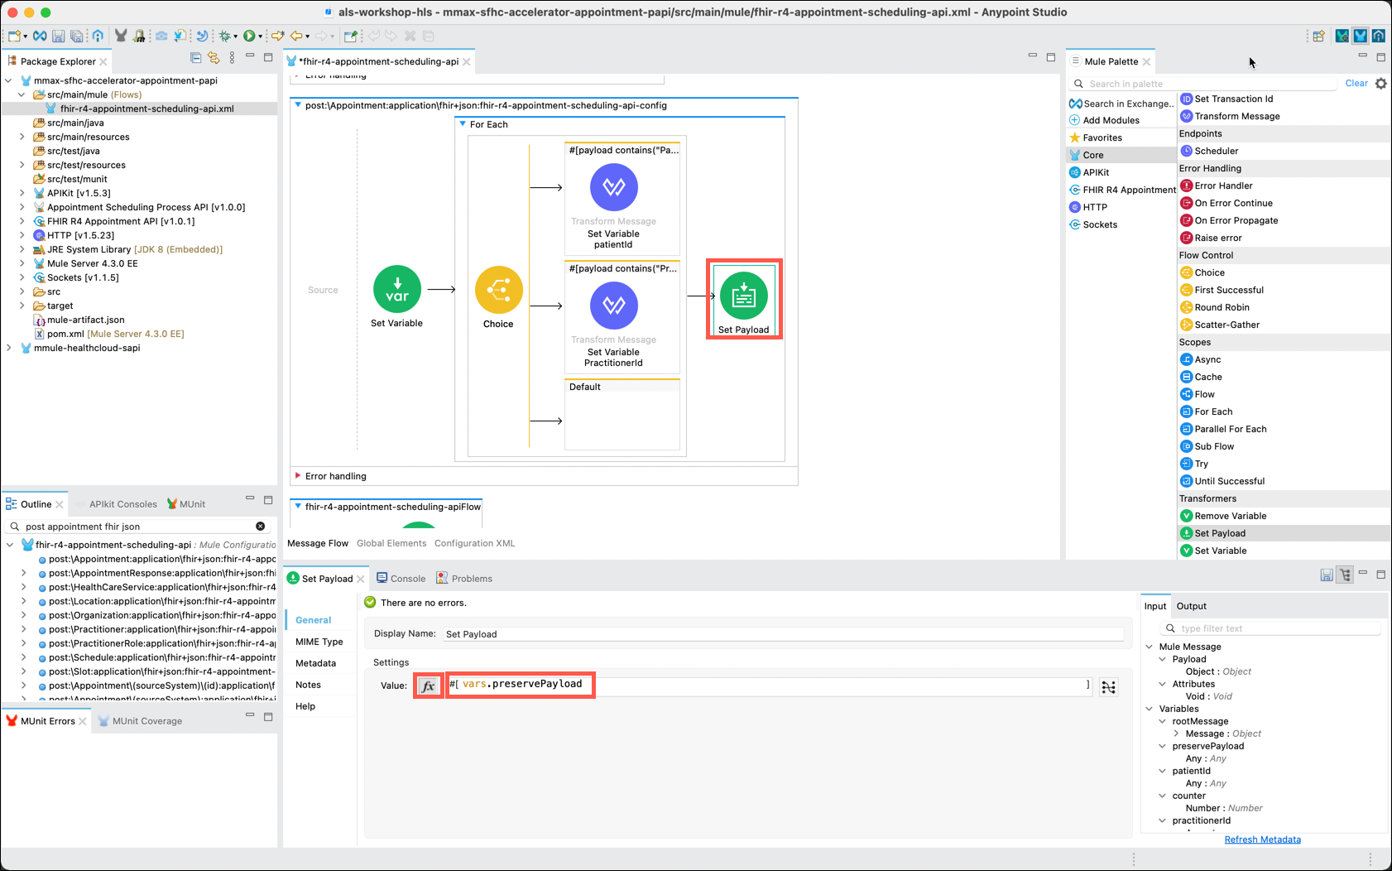Collapse fhir-r4-appointment-scheduling-apiFlow triangle

pyautogui.click(x=298, y=507)
